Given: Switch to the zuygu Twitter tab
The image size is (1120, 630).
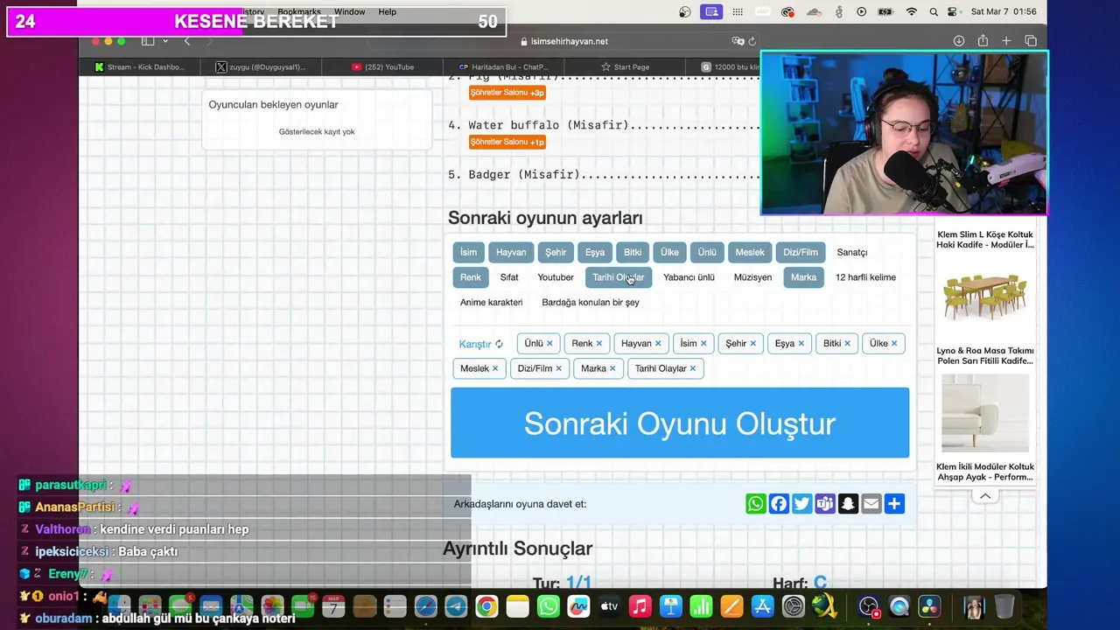Looking at the screenshot, I should [261, 66].
